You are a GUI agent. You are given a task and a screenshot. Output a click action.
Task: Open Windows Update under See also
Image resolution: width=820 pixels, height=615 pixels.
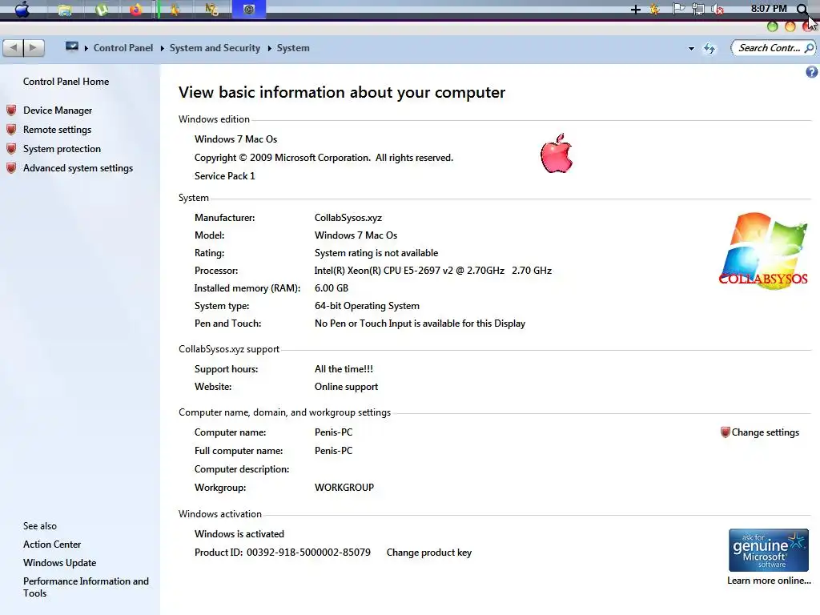tap(59, 563)
